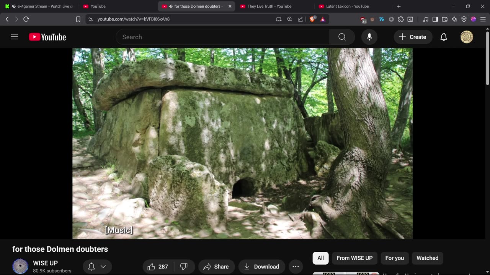Show Watched videos chip
This screenshot has height=275, width=490.
coord(428,258)
